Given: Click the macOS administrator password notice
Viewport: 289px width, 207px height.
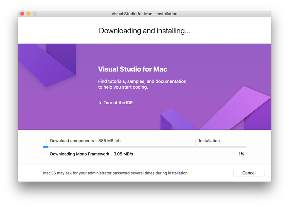Looking at the screenshot, I should tap(116, 173).
